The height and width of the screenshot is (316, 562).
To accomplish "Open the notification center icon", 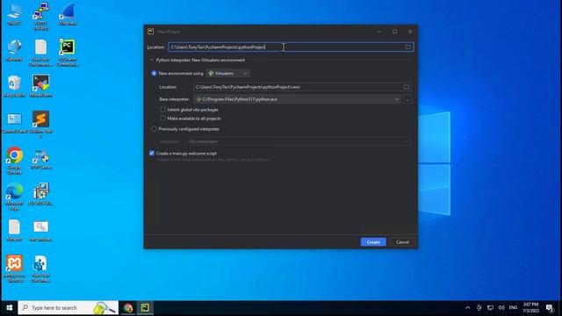I will 550,307.
